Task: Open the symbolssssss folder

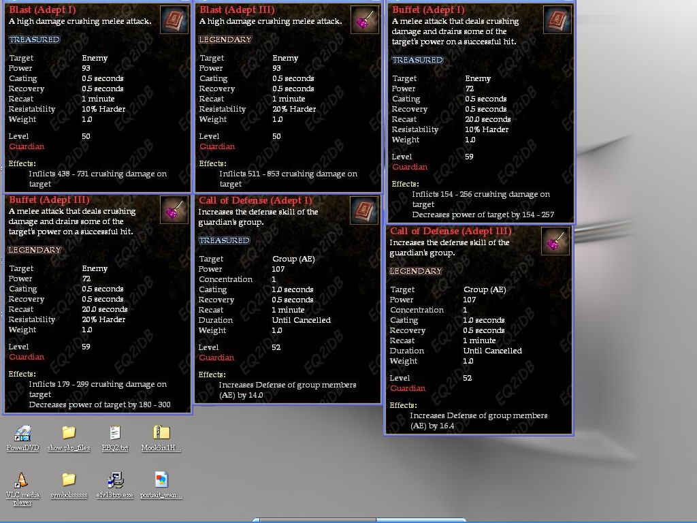Action: coord(68,481)
